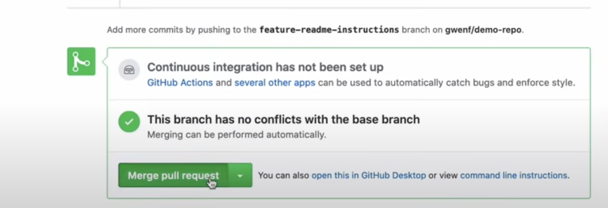This screenshot has width=608, height=208.
Task: Follow the several other apps link
Action: [275, 82]
